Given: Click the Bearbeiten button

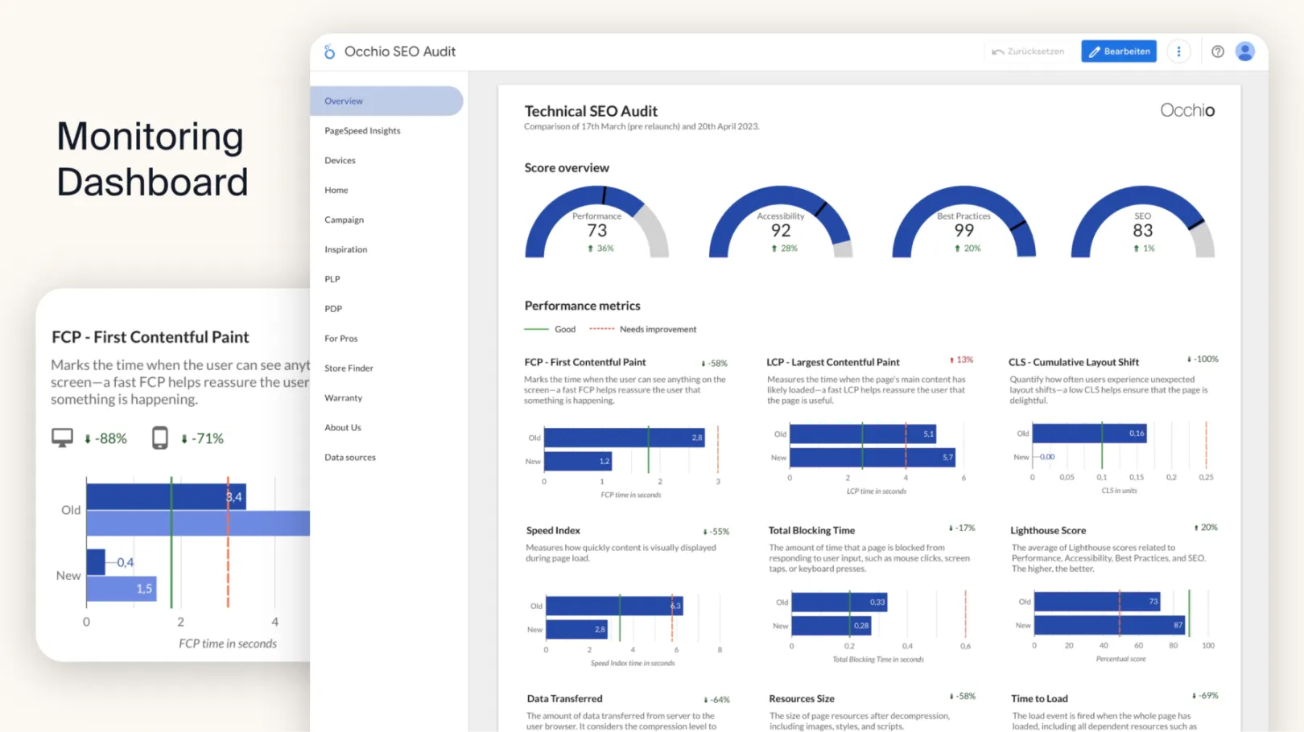Looking at the screenshot, I should tap(1118, 51).
